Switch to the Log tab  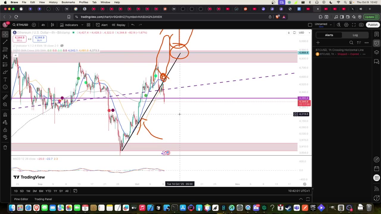click(355, 35)
